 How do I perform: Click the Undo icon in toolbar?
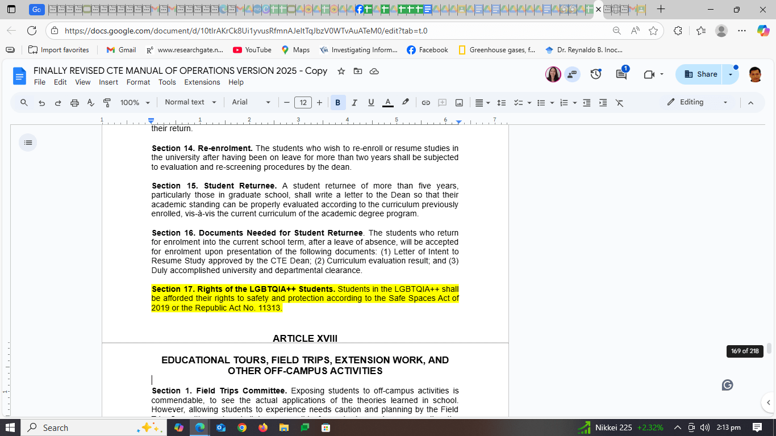pyautogui.click(x=41, y=103)
